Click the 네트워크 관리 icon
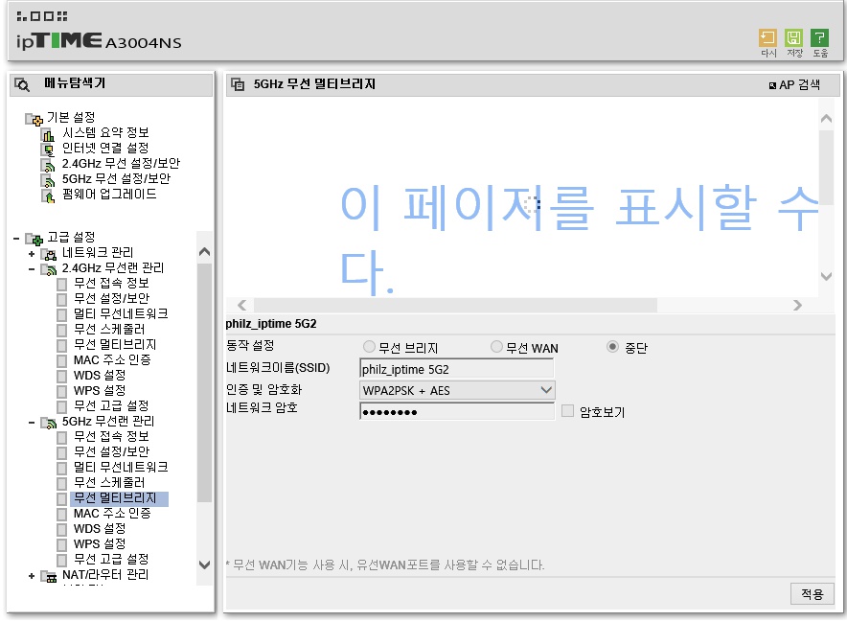Viewport: 847px width, 622px height. (x=49, y=254)
